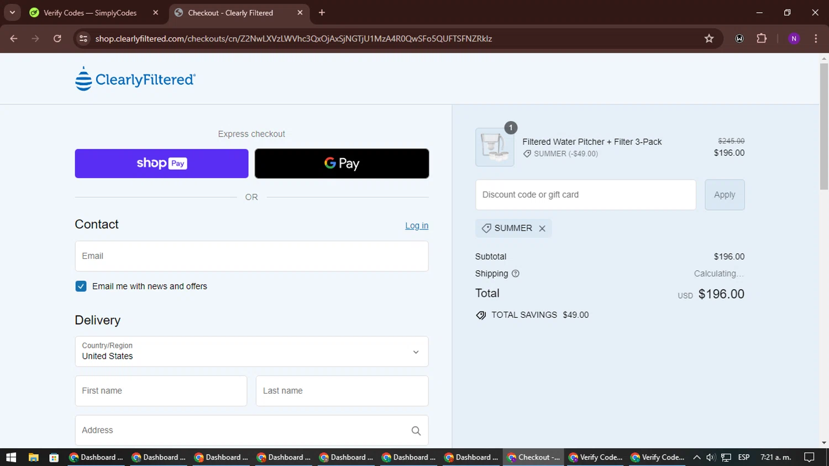Viewport: 829px width, 466px height.
Task: Open the Windows Start menu
Action: 11,457
